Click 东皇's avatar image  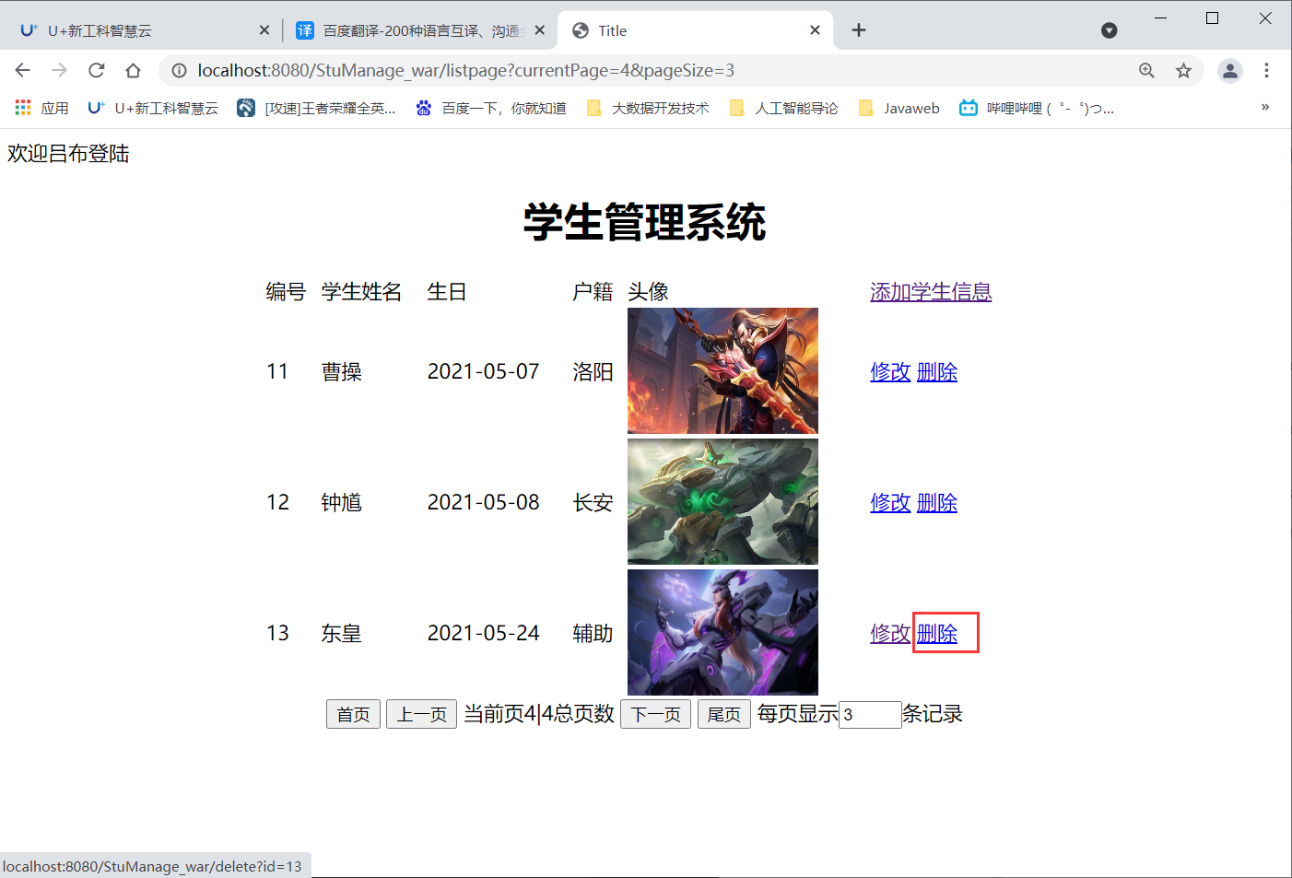[722, 633]
